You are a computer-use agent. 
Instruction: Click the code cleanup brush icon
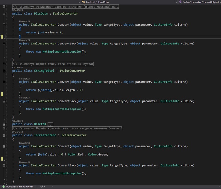click(x=42, y=186)
